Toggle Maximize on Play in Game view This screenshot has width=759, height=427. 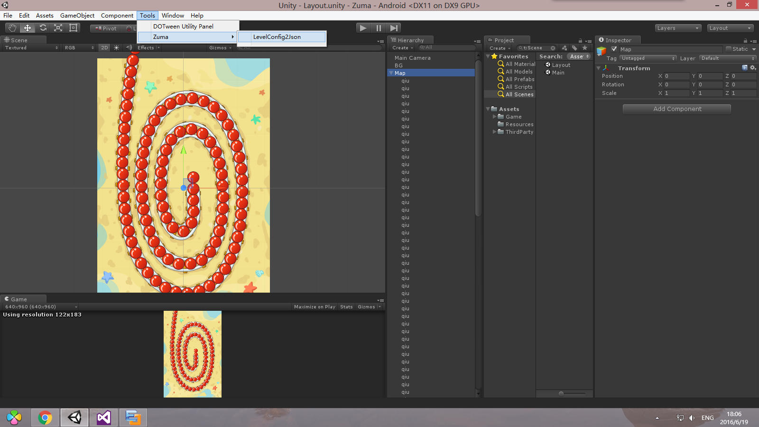click(315, 307)
